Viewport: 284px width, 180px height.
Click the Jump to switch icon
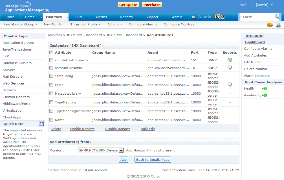tap(220, 17)
